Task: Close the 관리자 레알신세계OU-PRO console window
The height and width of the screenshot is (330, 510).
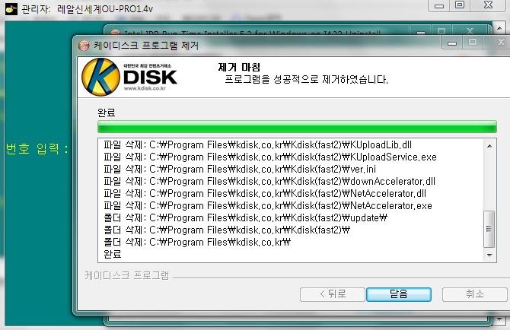Action: 488,5
